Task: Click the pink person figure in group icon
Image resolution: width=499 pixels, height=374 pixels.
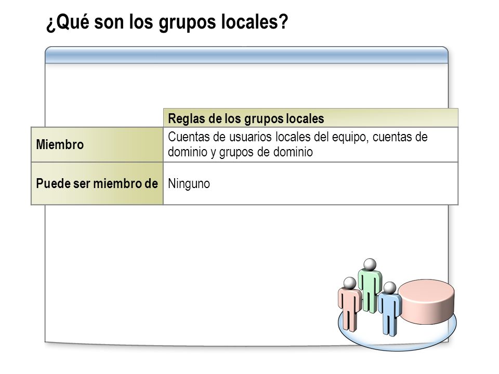Action: tap(349, 304)
